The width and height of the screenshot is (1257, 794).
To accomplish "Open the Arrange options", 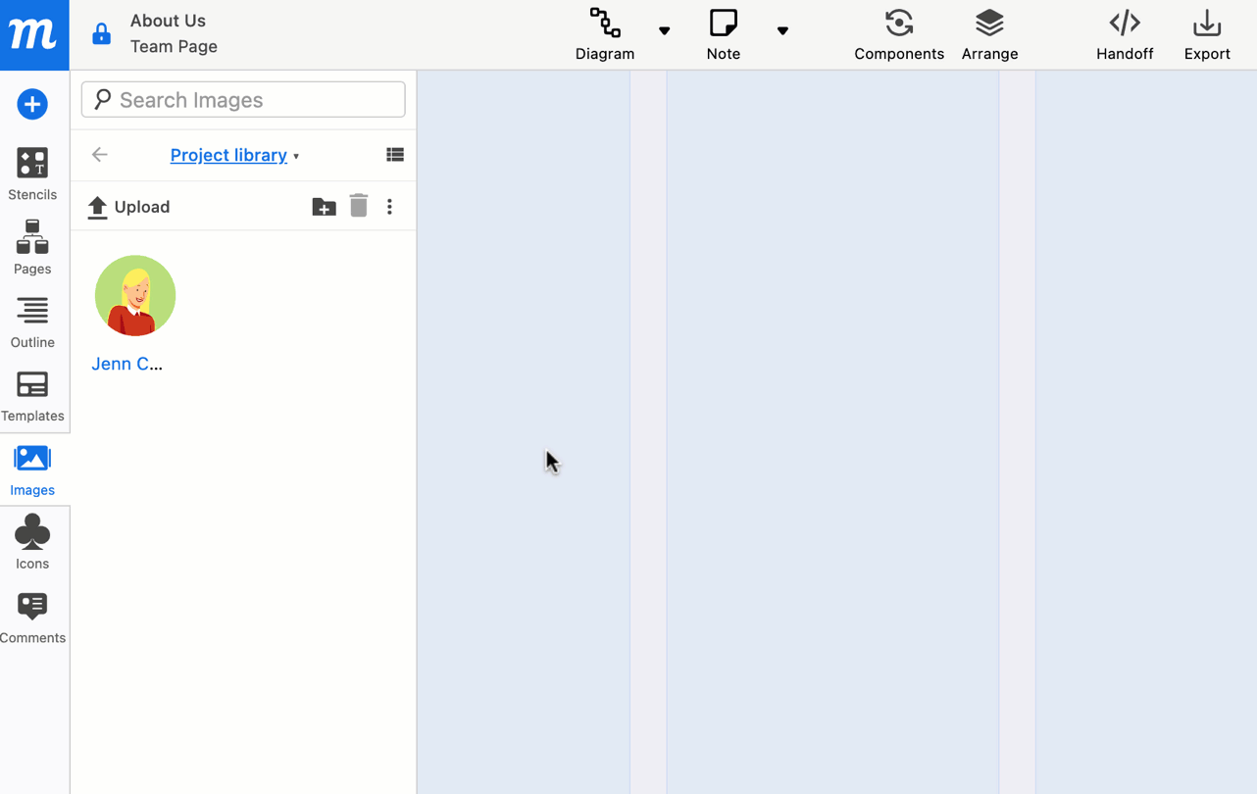I will tap(988, 34).
